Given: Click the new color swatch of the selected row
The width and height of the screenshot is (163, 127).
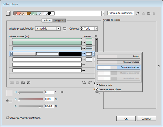Looking at the screenshot, I should point(89,54).
